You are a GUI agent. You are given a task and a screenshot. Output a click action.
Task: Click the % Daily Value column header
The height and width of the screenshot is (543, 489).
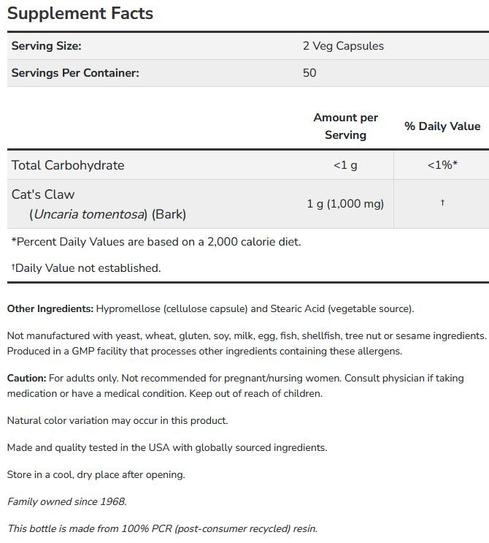tap(442, 126)
